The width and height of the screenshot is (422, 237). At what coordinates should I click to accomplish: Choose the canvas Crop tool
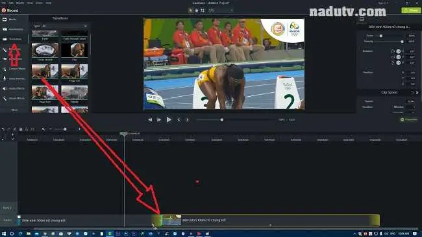coord(203,10)
